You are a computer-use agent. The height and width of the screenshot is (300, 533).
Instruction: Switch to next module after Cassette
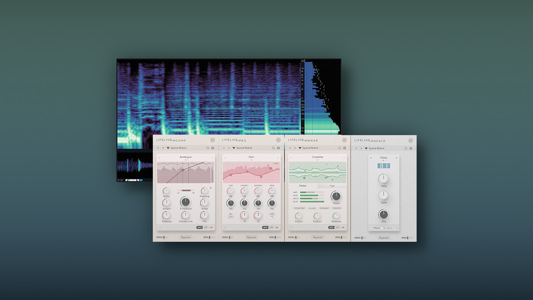pyautogui.click(x=344, y=157)
